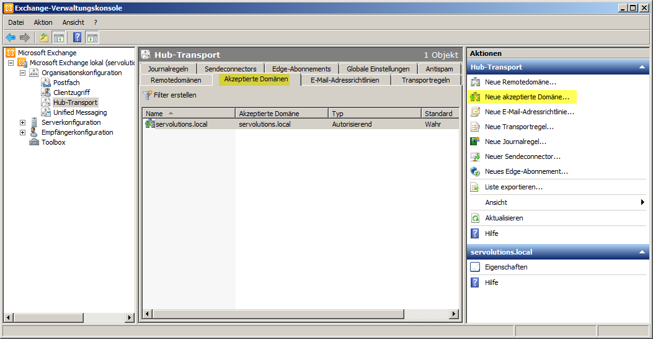Click the Microsoft Exchange root icon
Screen dimensions: 653x339
[11, 53]
